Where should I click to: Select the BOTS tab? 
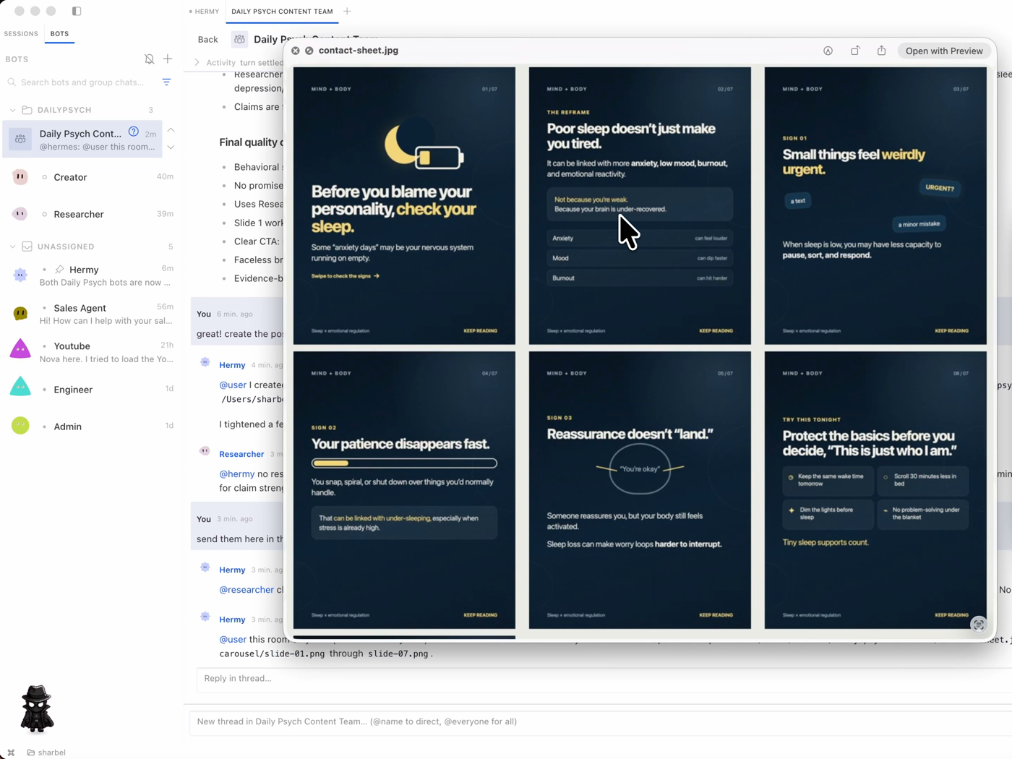pos(59,34)
